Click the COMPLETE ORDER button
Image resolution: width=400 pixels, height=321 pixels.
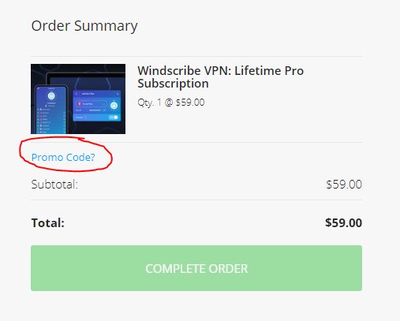(x=196, y=268)
